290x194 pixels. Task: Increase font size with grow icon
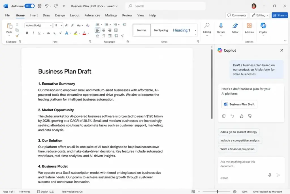click(x=67, y=25)
